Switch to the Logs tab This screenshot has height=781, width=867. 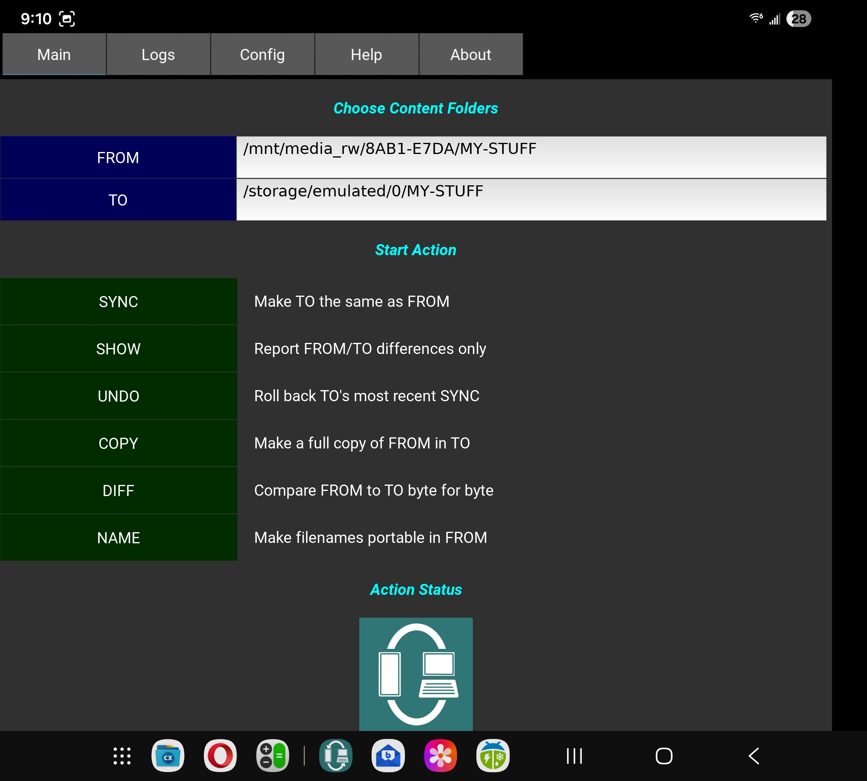click(158, 54)
